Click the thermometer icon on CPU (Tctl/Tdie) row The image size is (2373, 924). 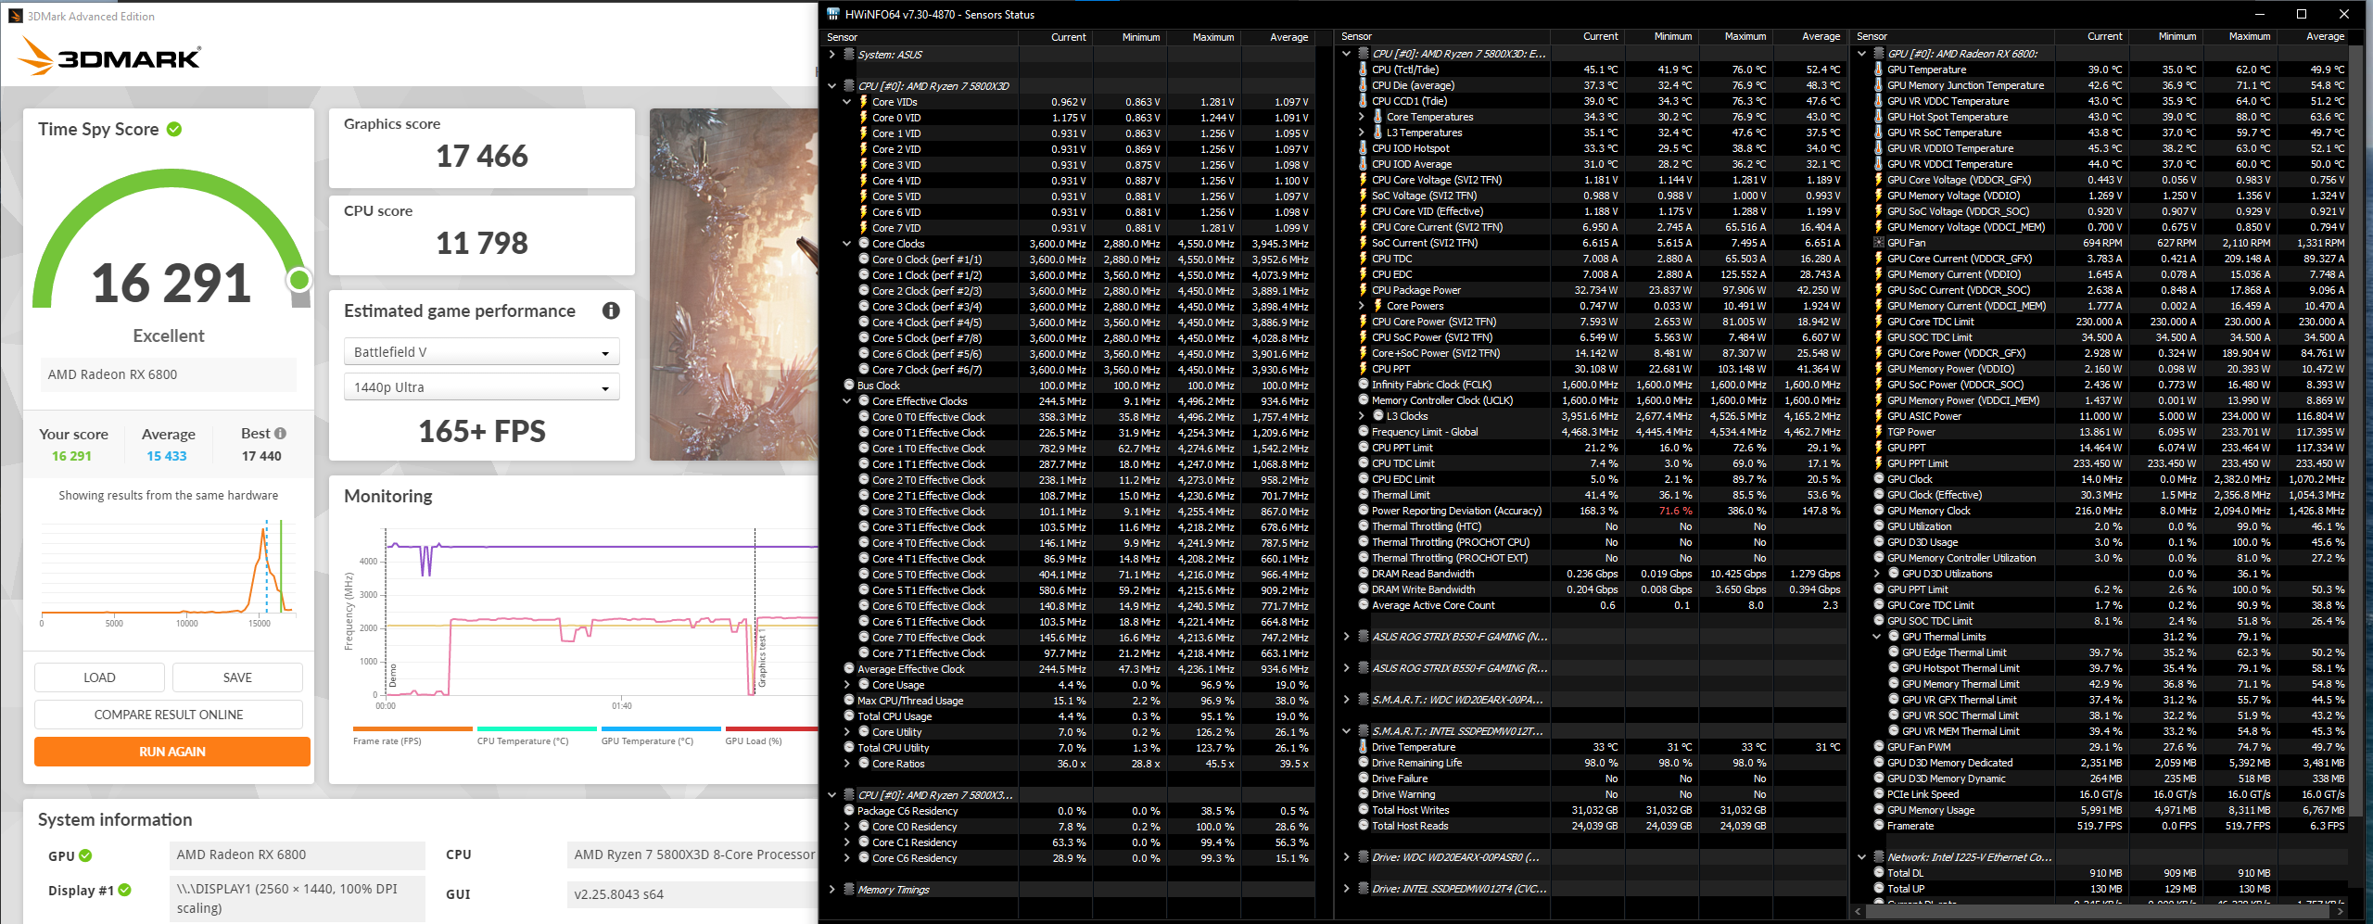tap(1363, 70)
